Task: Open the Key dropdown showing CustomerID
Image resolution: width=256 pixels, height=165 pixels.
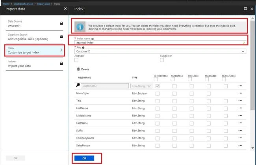Action: pos(160,51)
